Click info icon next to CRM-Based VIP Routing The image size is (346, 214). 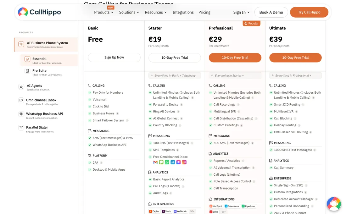point(311,132)
